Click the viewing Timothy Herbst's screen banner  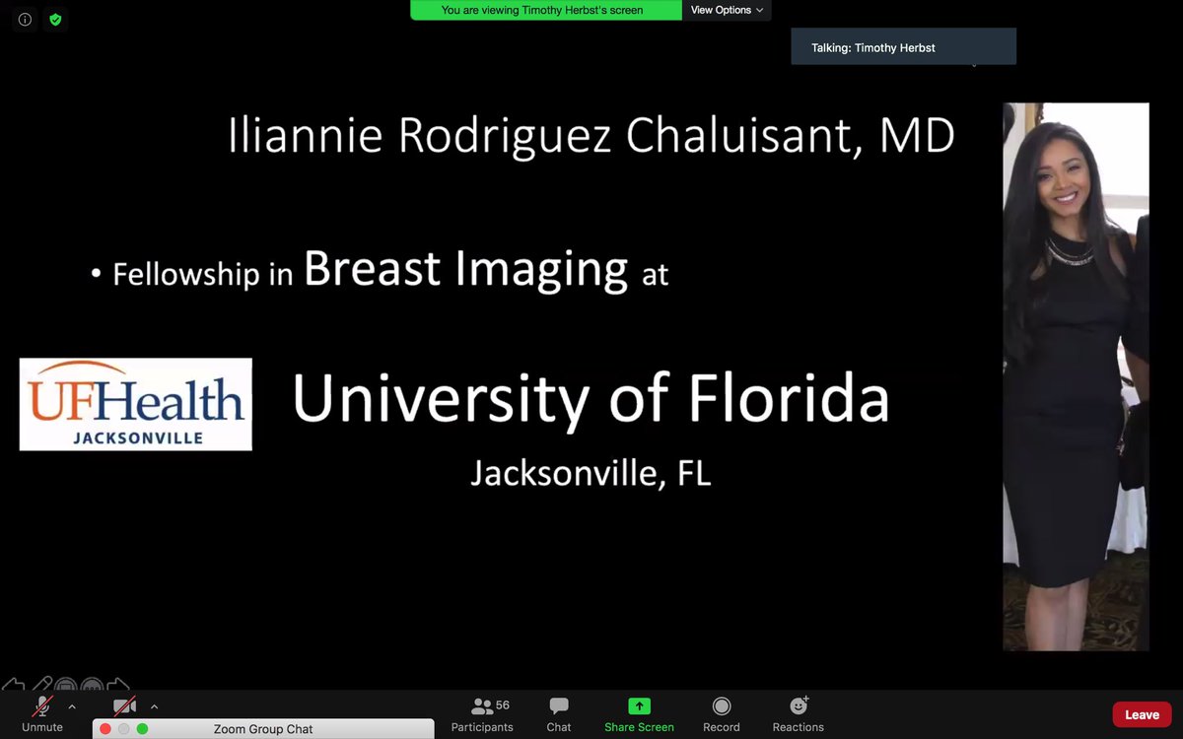(545, 10)
